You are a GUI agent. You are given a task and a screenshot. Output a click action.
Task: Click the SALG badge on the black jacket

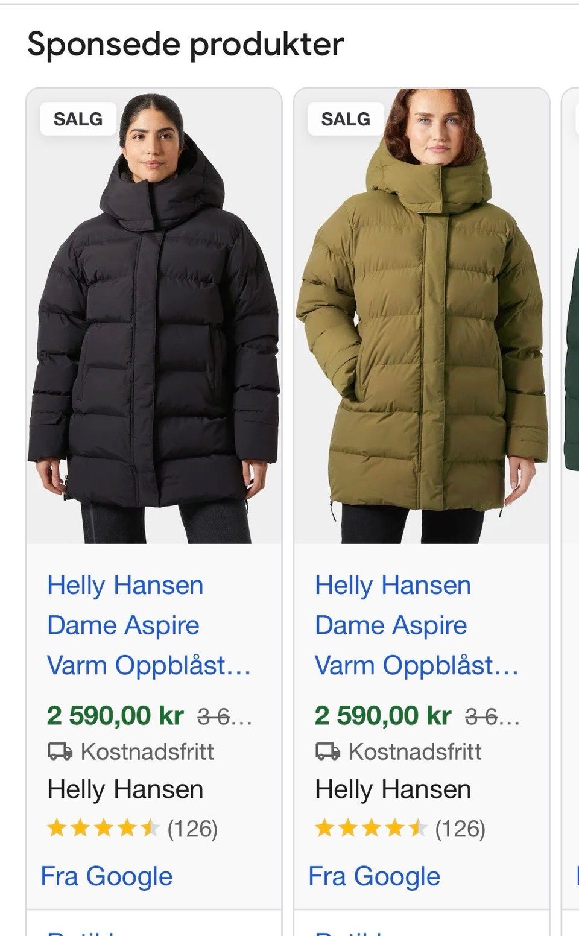[x=78, y=119]
